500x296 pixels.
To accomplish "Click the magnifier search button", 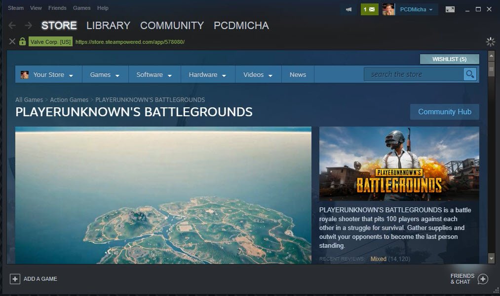I will click(x=470, y=74).
